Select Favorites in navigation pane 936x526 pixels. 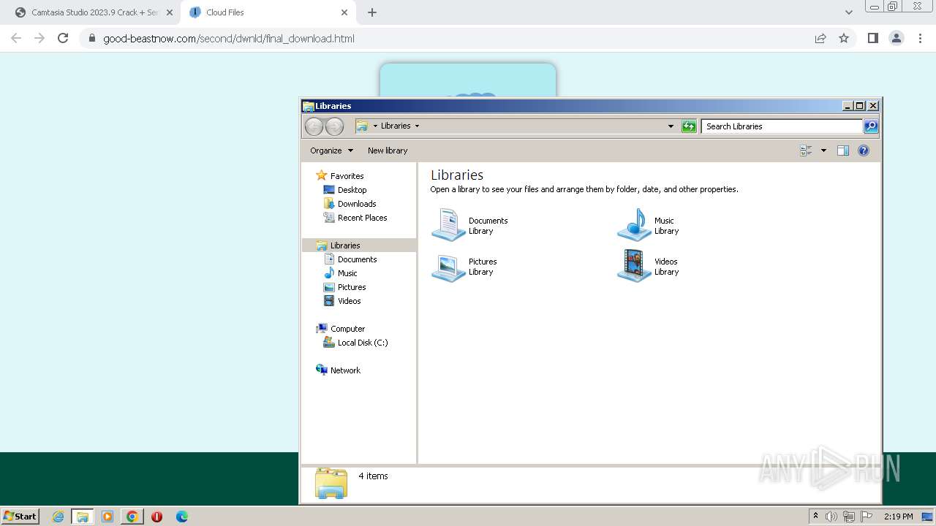347,176
